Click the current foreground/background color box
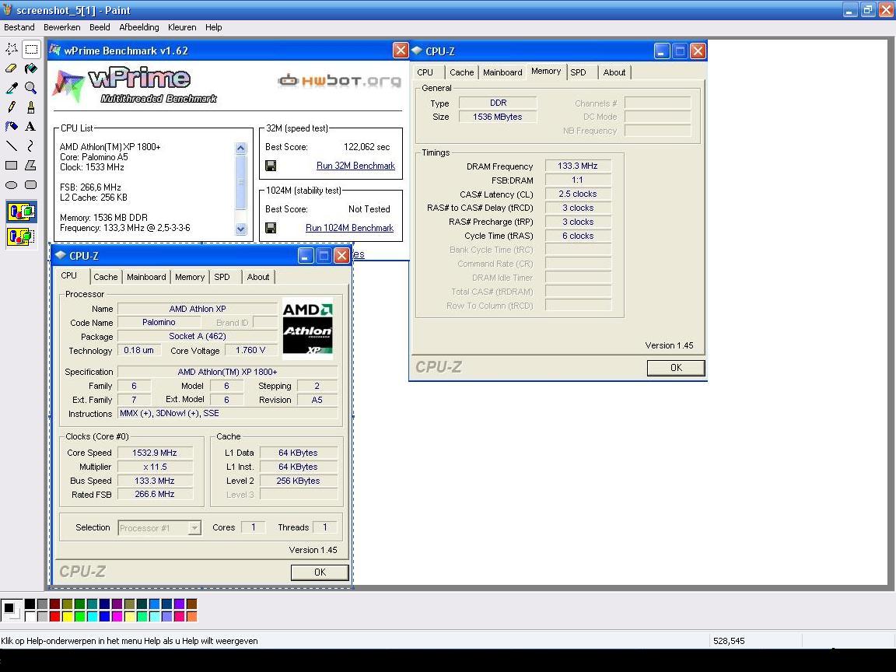Viewport: 896px width, 672px height. [x=12, y=610]
